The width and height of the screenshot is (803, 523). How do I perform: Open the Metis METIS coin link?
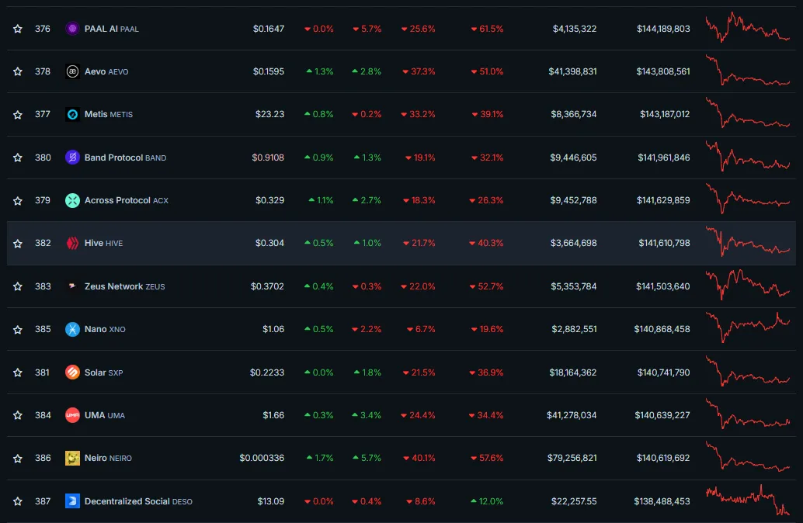click(x=109, y=114)
